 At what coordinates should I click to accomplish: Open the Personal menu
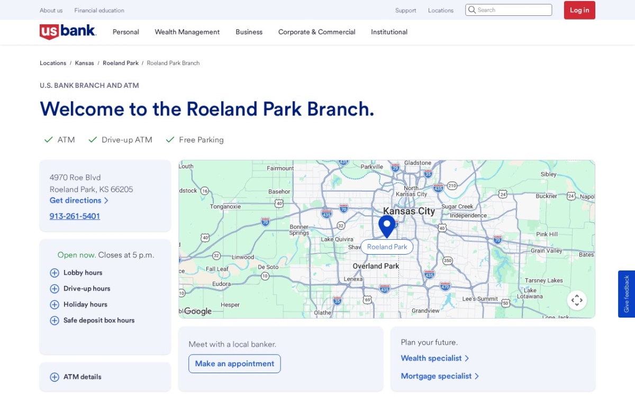tap(126, 32)
